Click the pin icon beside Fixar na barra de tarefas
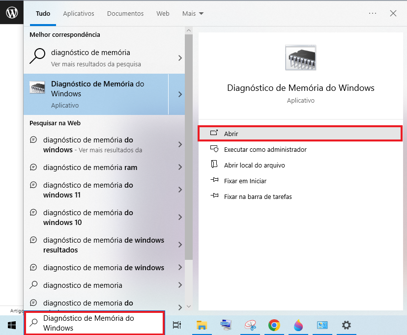This screenshot has width=407, height=335. tap(214, 195)
